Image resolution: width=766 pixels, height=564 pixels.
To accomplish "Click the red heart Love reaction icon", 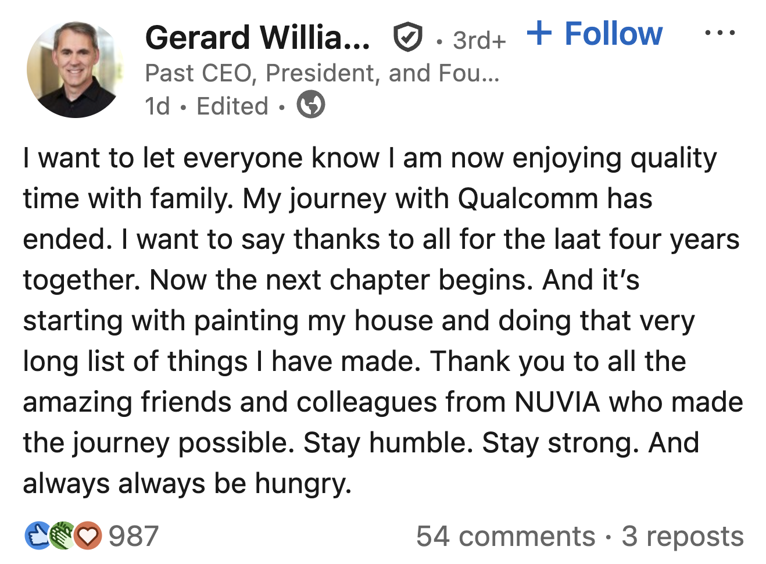I will tap(88, 536).
